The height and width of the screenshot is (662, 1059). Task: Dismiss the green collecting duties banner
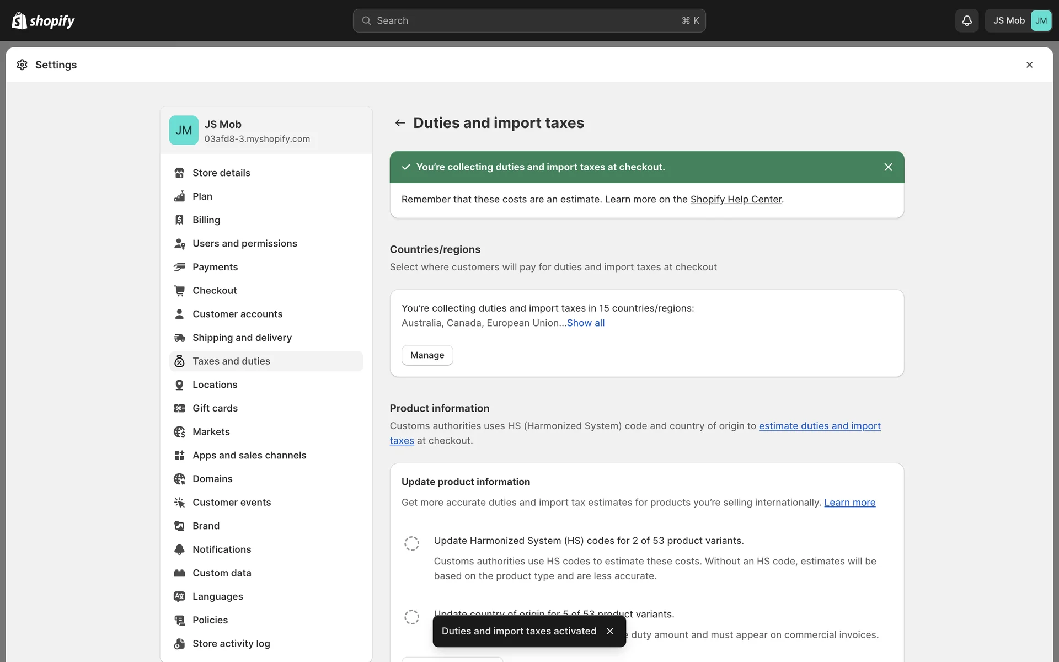[888, 167]
